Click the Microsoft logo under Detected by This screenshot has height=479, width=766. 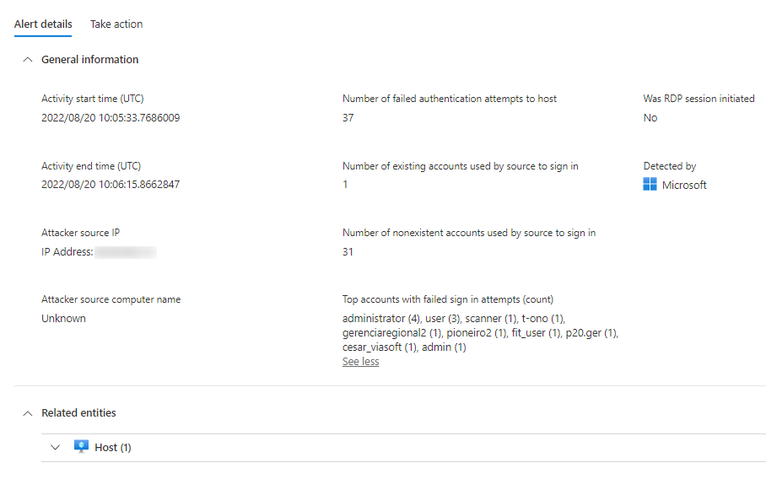[x=650, y=185]
